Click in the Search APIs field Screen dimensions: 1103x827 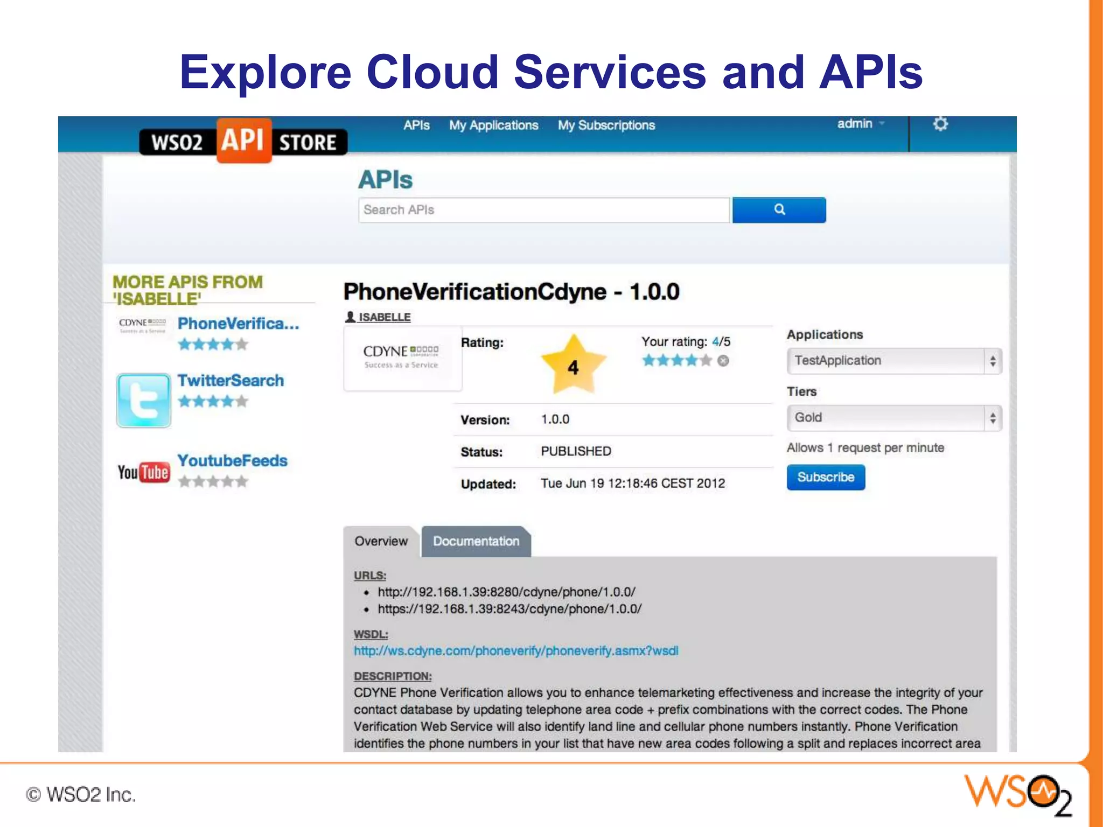[544, 210]
